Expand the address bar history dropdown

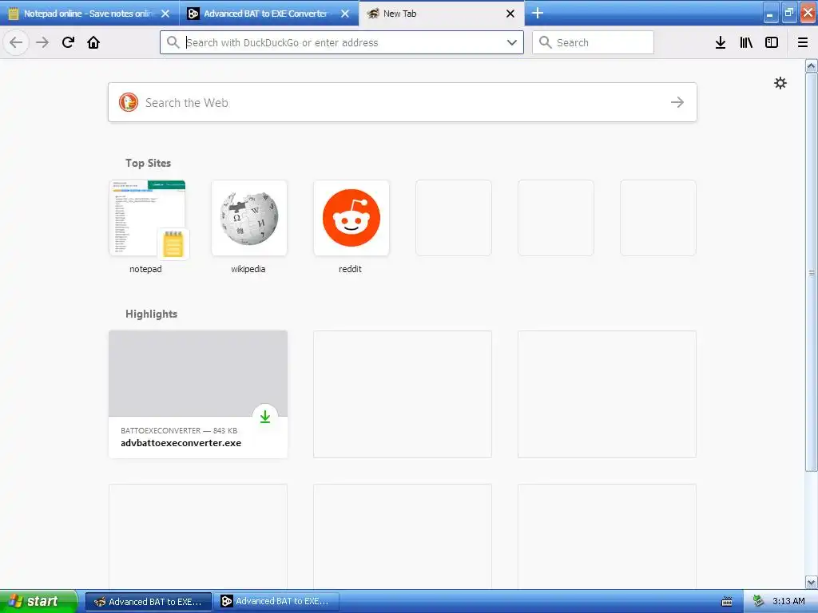[512, 42]
